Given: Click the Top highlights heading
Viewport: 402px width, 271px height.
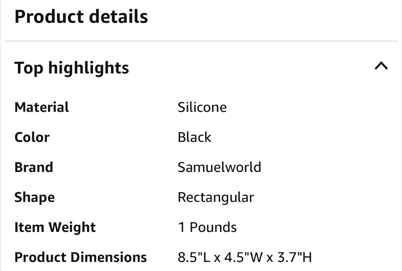Looking at the screenshot, I should tap(71, 68).
